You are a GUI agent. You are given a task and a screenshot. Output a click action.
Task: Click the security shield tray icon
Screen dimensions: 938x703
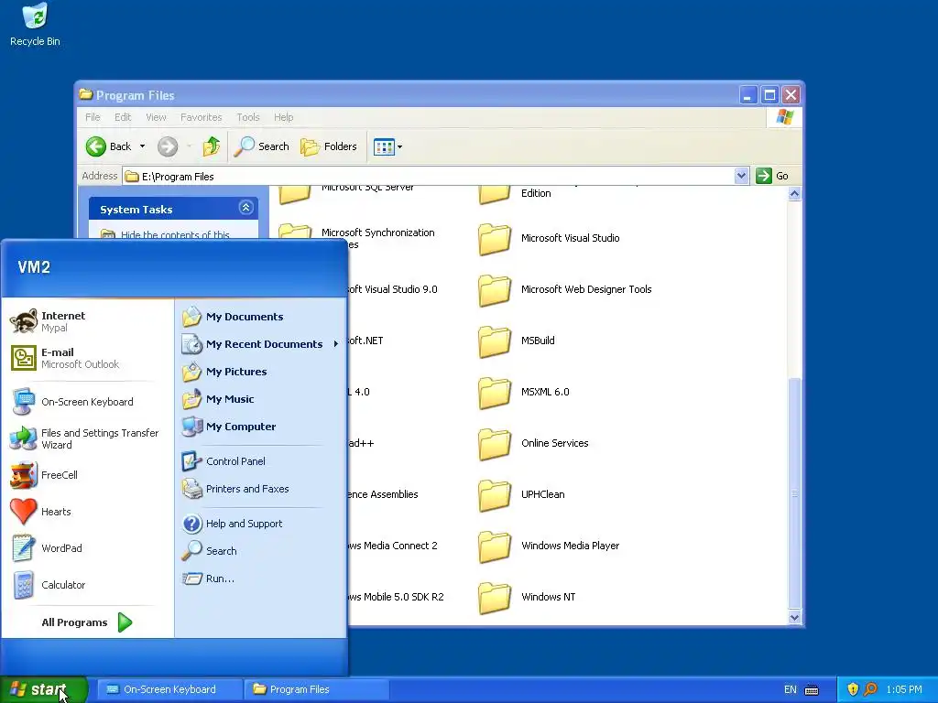[853, 690]
